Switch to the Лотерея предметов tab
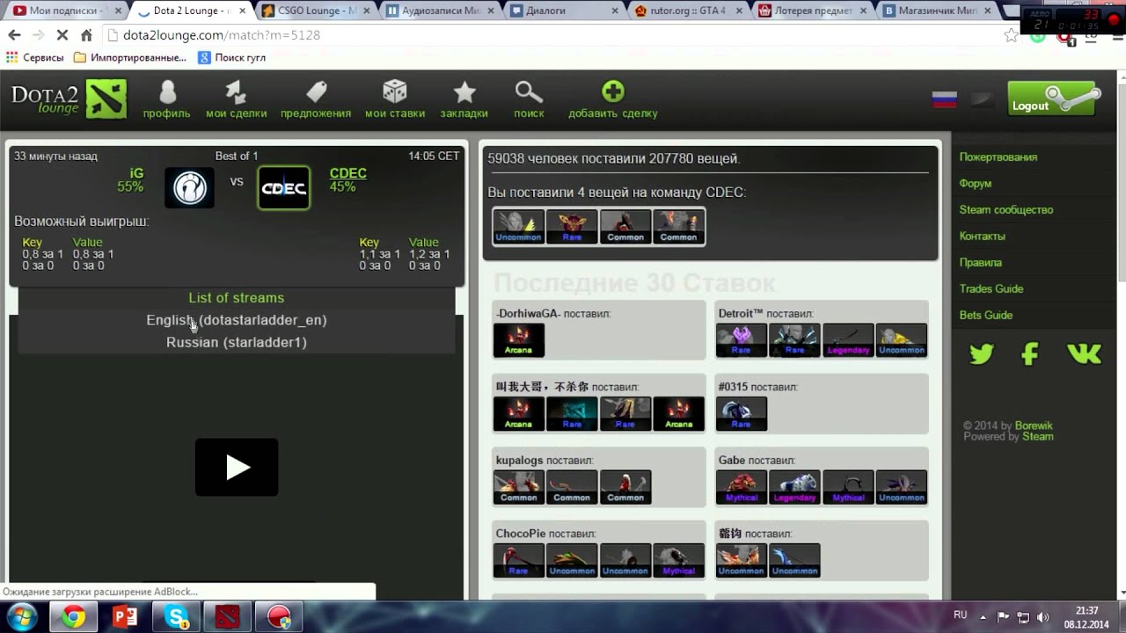Viewport: 1126px width, 633px height. pos(812,11)
